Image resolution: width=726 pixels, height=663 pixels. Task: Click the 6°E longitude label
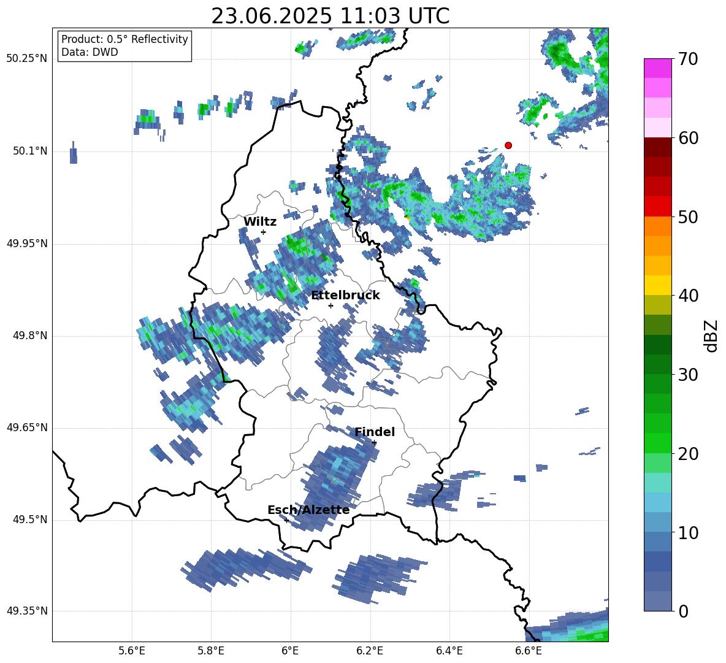pyautogui.click(x=290, y=651)
